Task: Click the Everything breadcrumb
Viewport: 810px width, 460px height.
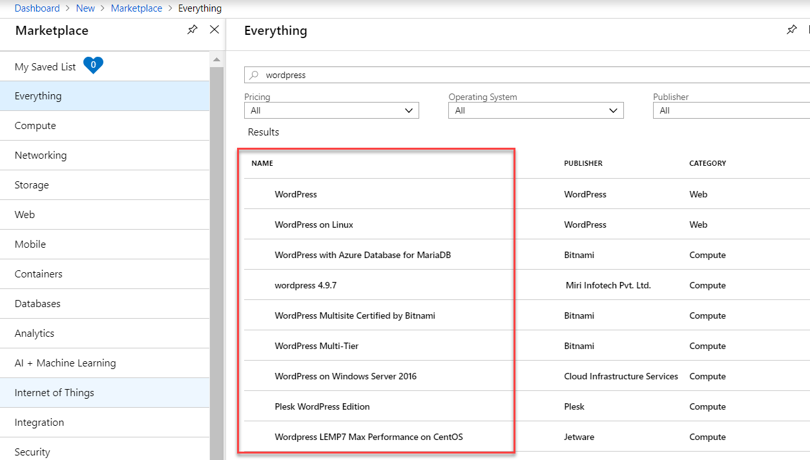Action: click(200, 8)
